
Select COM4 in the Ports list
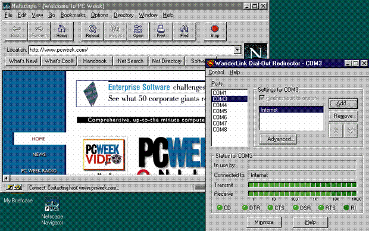point(230,105)
